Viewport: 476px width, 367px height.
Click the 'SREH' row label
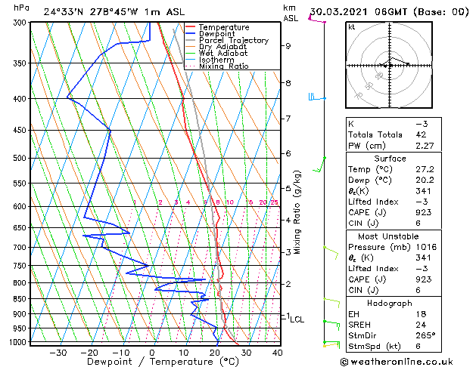[x=359, y=325]
